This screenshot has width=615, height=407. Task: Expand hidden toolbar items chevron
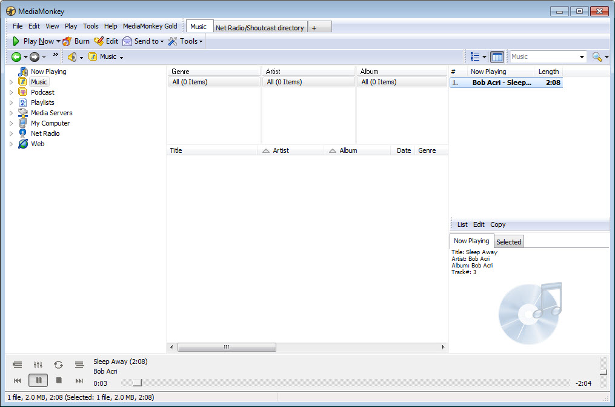pyautogui.click(x=55, y=54)
